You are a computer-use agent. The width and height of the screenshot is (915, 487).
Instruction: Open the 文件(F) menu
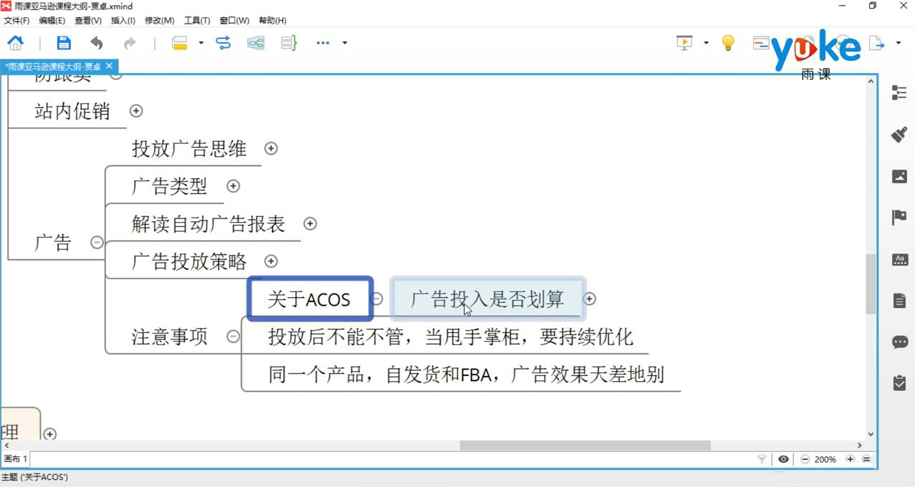pos(16,21)
